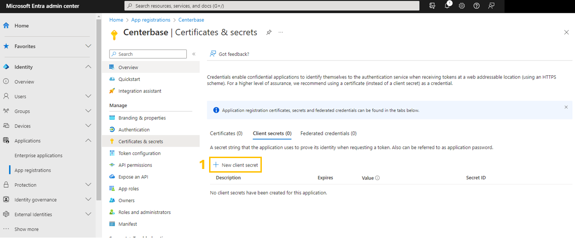Click the Users person icon
The height and width of the screenshot is (238, 575).
pyautogui.click(x=6, y=96)
